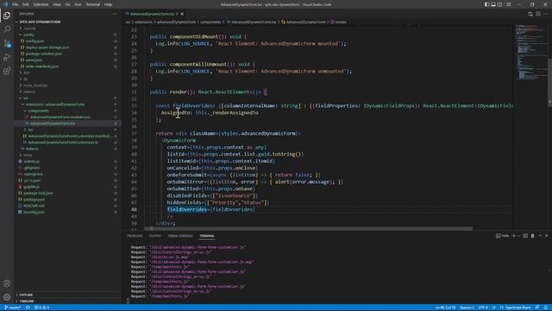Click the sync changes icon in status bar
Screen dimensions: 552x311
click(28, 308)
